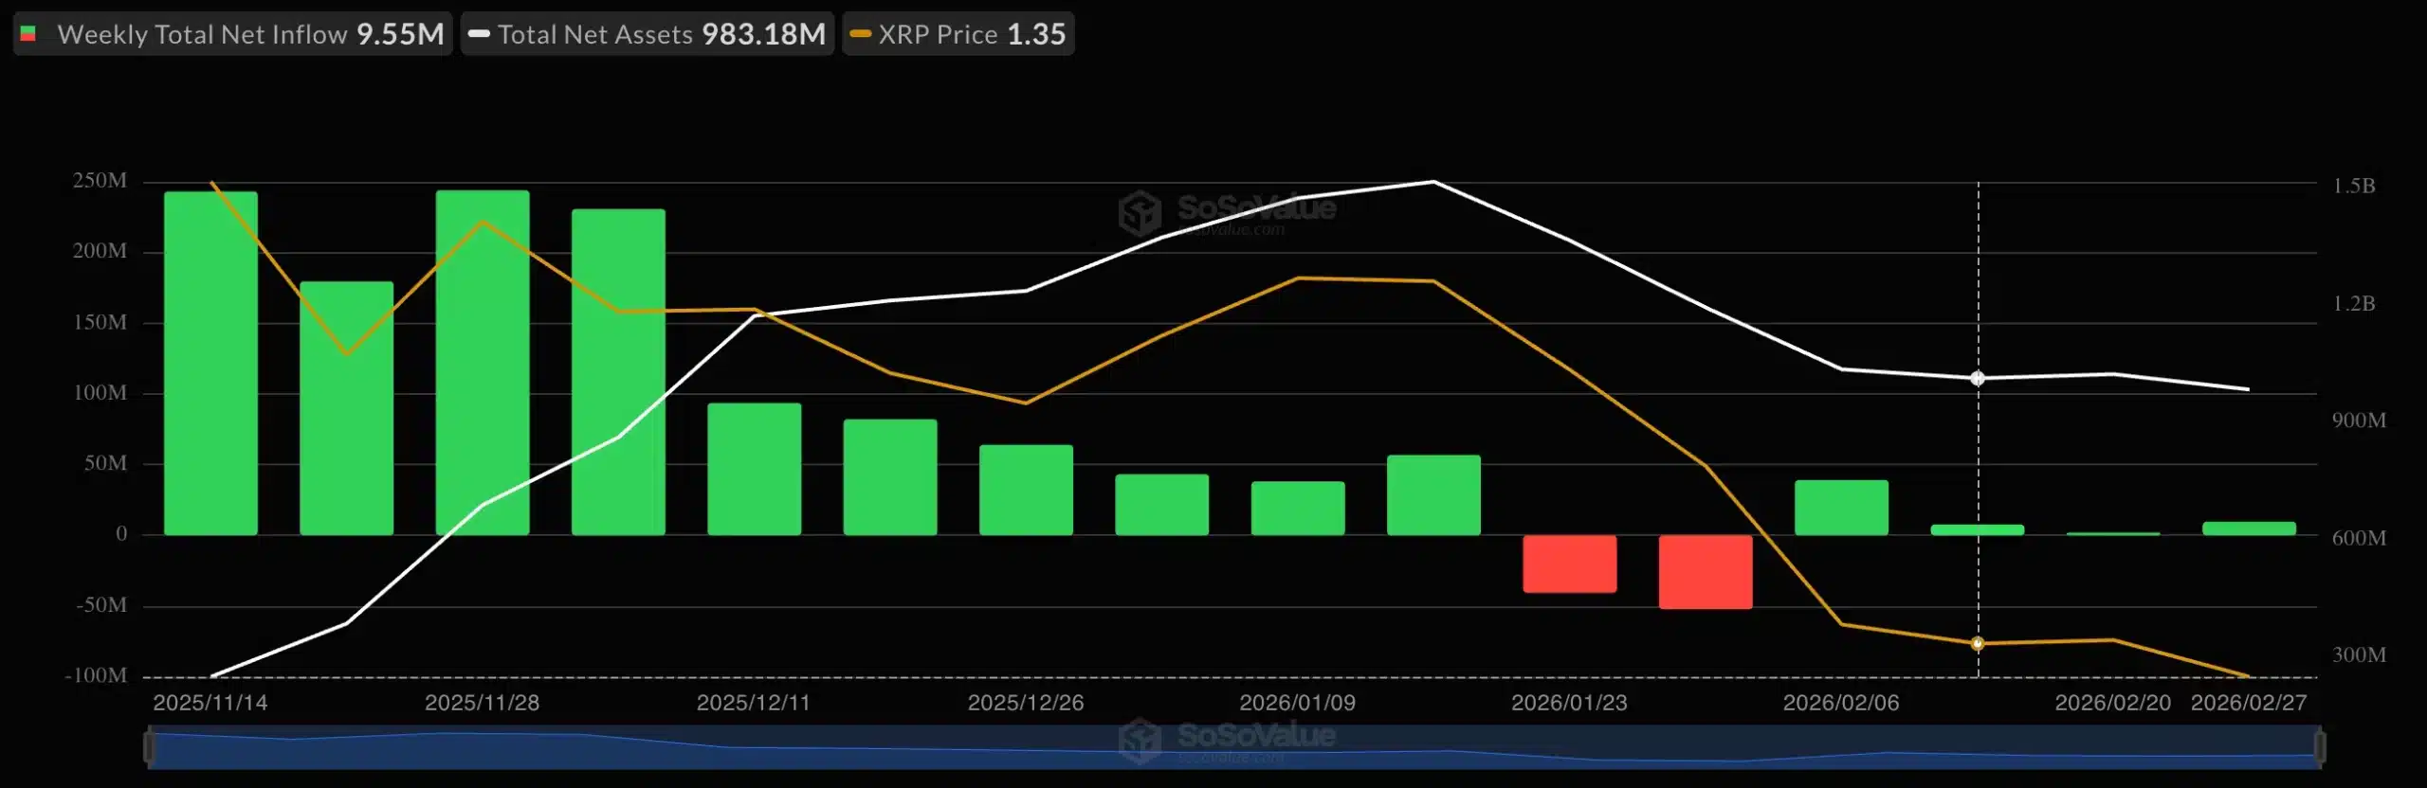Click the largest red outflow bar
The width and height of the screenshot is (2427, 788).
coord(1705,571)
